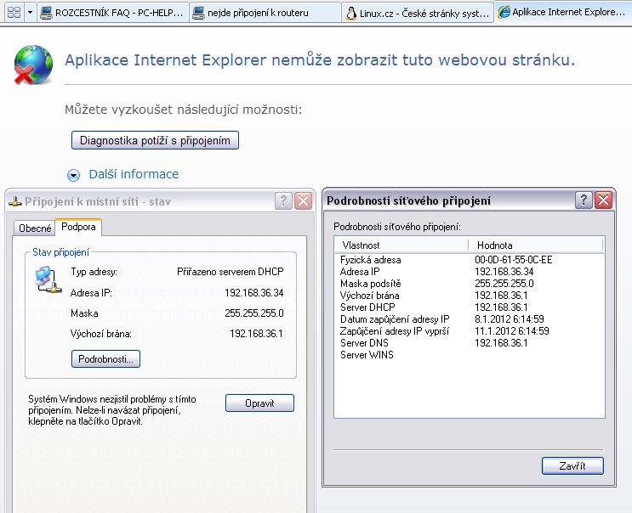Select the Obecné tab
The height and width of the screenshot is (513, 632).
coord(35,228)
